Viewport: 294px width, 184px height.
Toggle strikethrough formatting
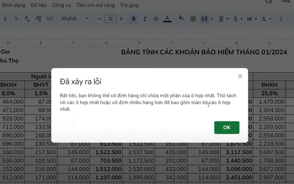coord(156,19)
